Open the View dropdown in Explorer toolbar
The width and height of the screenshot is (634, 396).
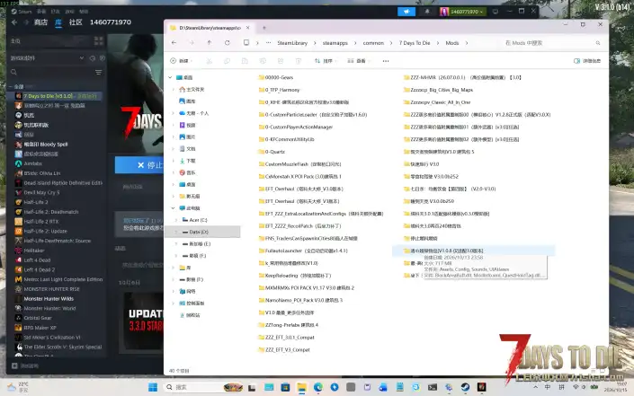pyautogui.click(x=358, y=61)
